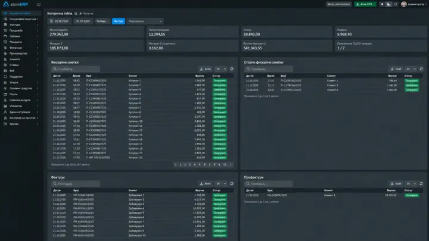Viewport: 429px width, 241px height.
Task: Open the Администратор user menu
Action: tap(414, 4)
